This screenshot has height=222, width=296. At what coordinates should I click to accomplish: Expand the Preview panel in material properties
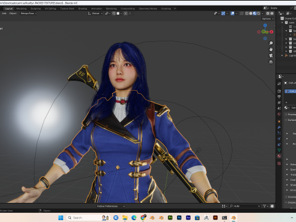pyautogui.click(x=286, y=114)
